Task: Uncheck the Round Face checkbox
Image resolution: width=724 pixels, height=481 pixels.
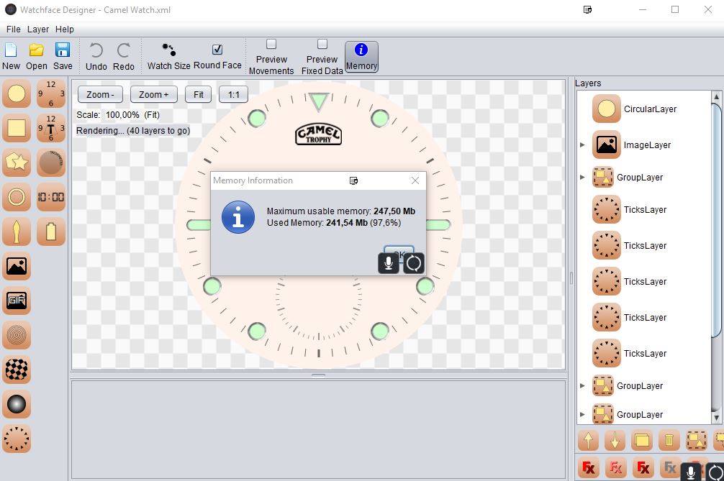Action: click(x=217, y=50)
